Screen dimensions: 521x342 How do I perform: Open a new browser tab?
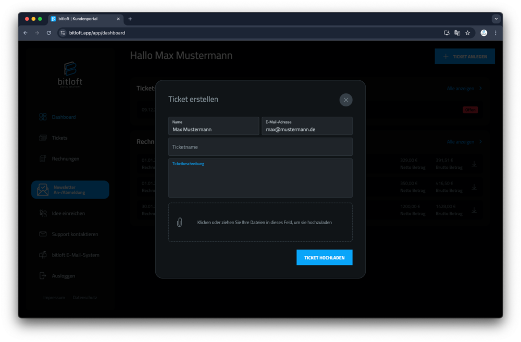130,19
